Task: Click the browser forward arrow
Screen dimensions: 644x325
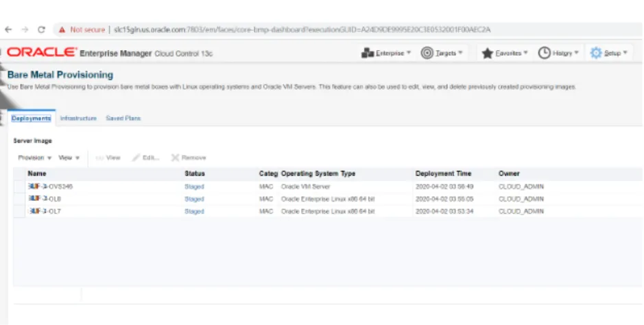Action: pos(25,29)
